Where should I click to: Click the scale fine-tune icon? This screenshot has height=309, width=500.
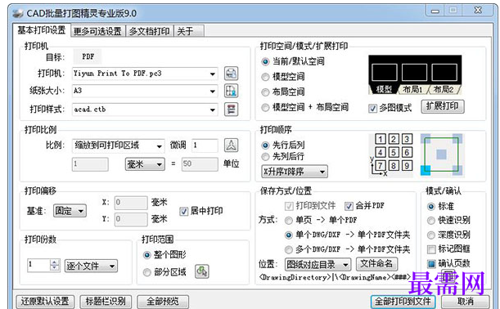(x=231, y=146)
